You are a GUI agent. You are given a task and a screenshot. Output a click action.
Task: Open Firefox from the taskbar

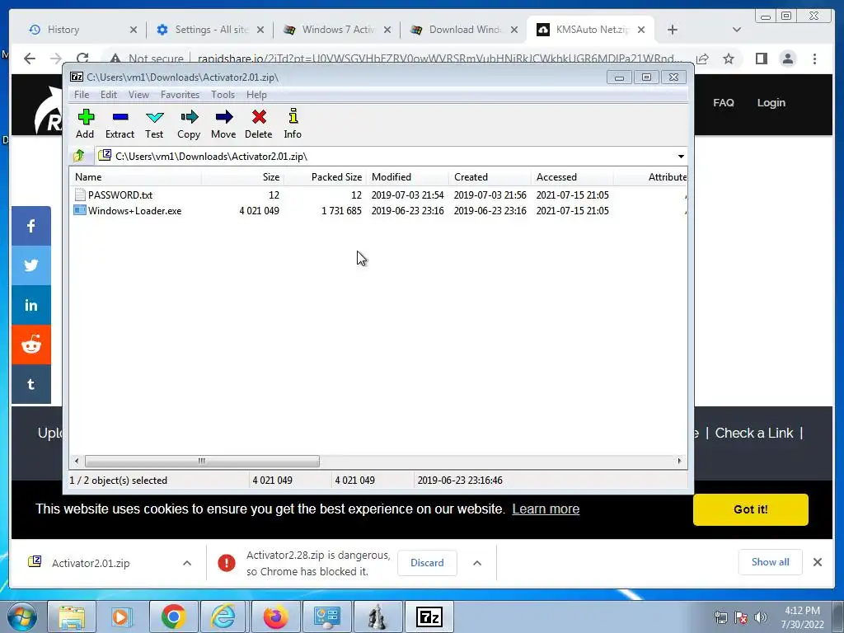tap(275, 617)
